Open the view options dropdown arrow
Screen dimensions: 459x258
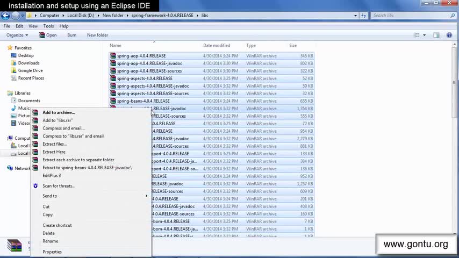(424, 35)
